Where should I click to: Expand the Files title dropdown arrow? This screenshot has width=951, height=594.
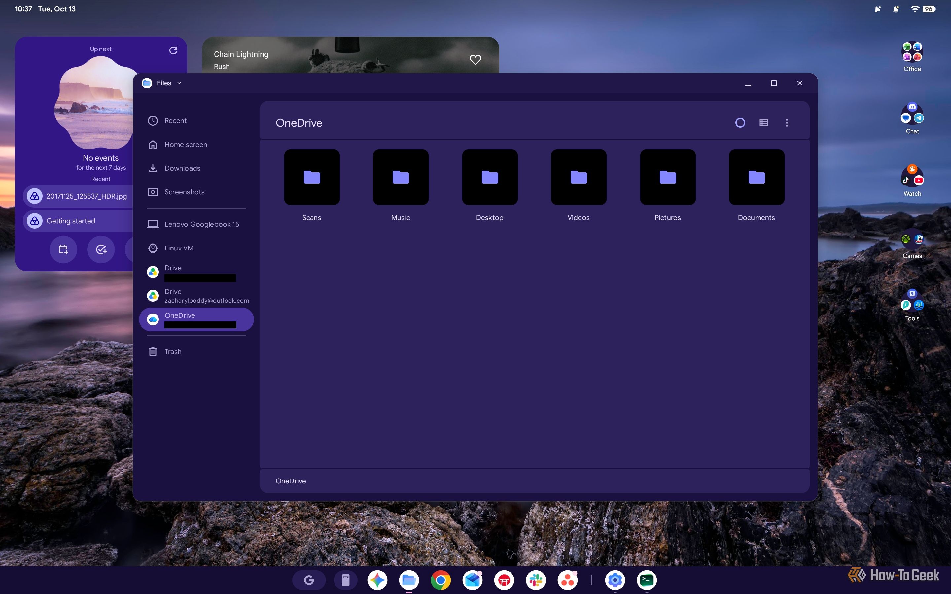[x=179, y=83]
